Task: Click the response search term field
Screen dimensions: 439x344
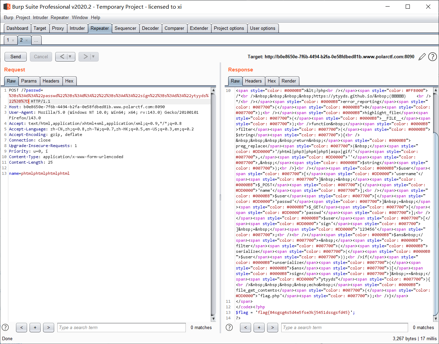Action: (x=345, y=327)
